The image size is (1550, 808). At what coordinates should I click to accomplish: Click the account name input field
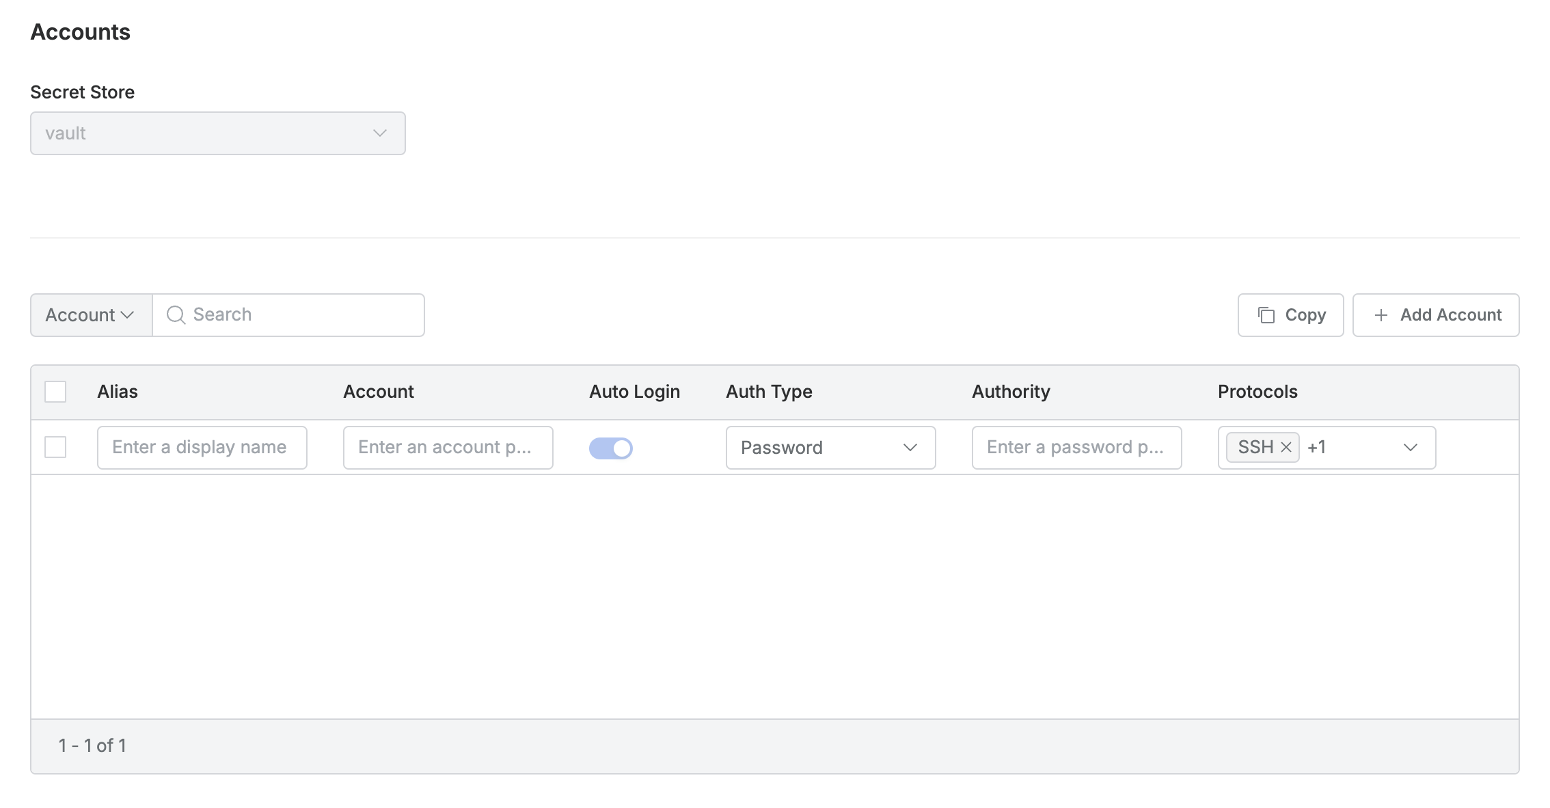pos(448,448)
